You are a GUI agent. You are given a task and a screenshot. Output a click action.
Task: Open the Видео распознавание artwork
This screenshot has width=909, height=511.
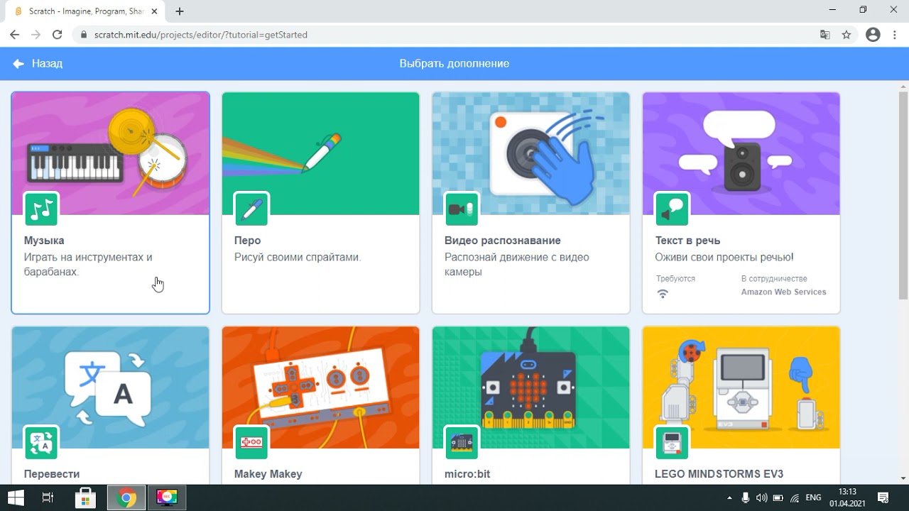point(531,153)
